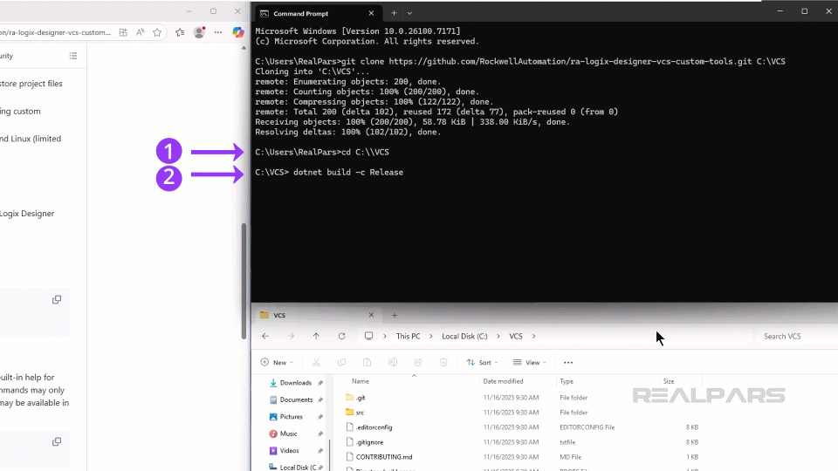The height and width of the screenshot is (471, 838).
Task: Go forward in File Explorer
Action: point(291,336)
